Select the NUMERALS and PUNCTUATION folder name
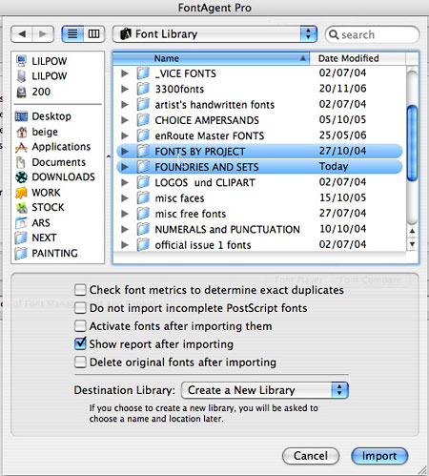This screenshot has width=429, height=476. point(227,229)
